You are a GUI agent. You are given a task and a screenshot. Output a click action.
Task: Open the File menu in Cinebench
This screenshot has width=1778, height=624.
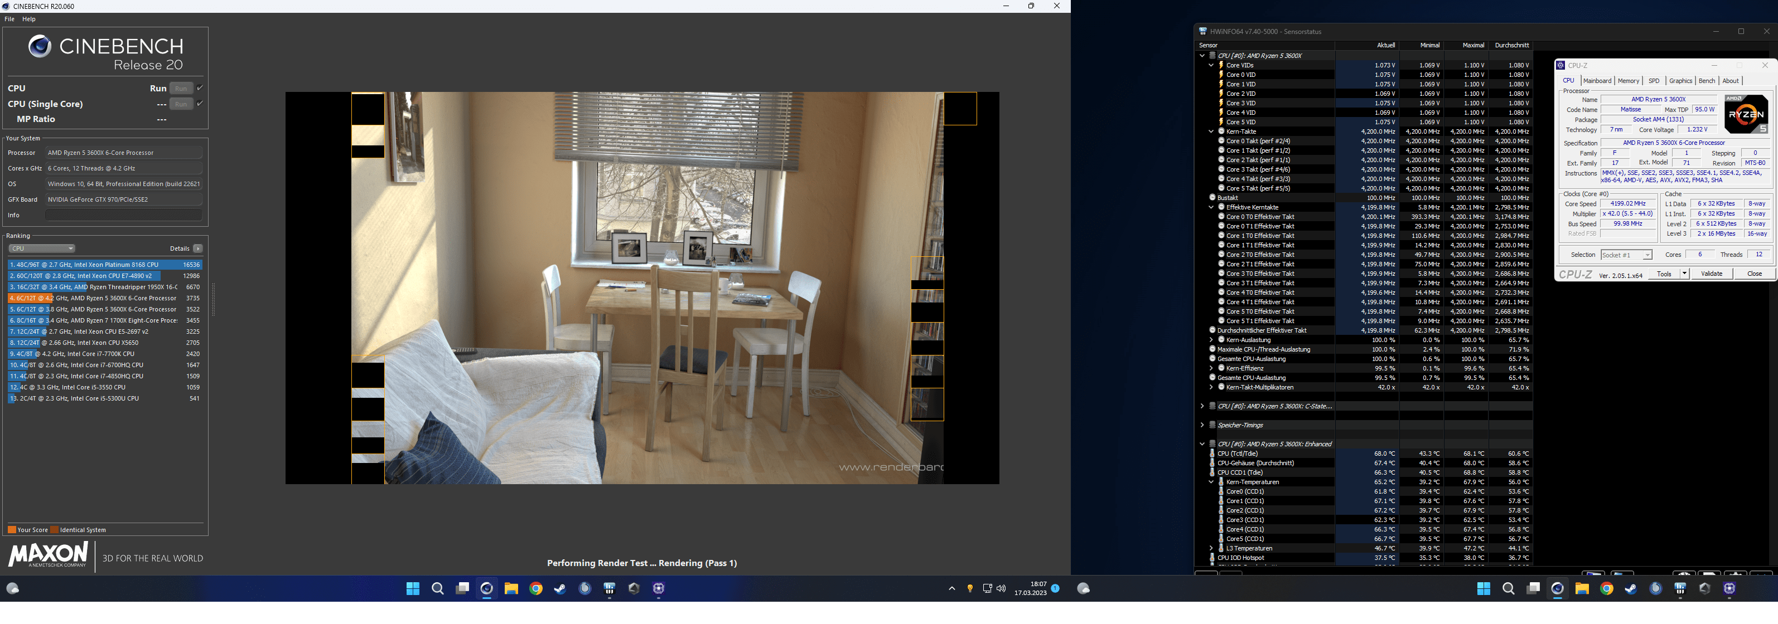pos(9,19)
